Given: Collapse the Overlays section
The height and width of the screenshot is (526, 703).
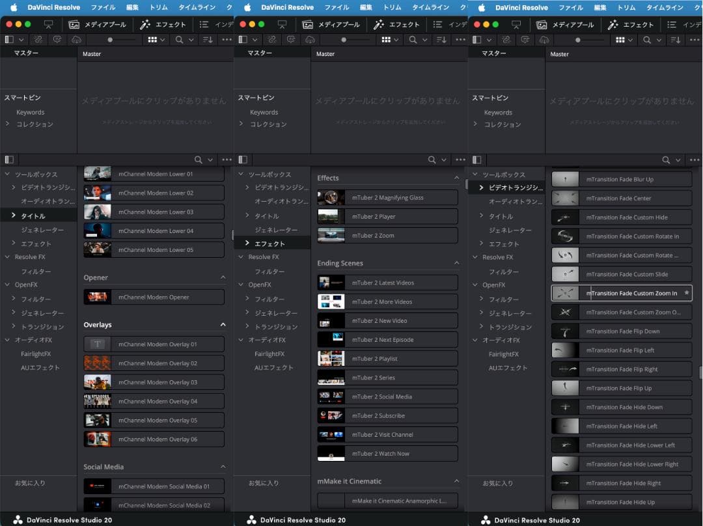Looking at the screenshot, I should 223,325.
